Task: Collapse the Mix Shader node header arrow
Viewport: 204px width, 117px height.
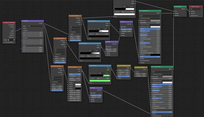Action: pos(175,6)
